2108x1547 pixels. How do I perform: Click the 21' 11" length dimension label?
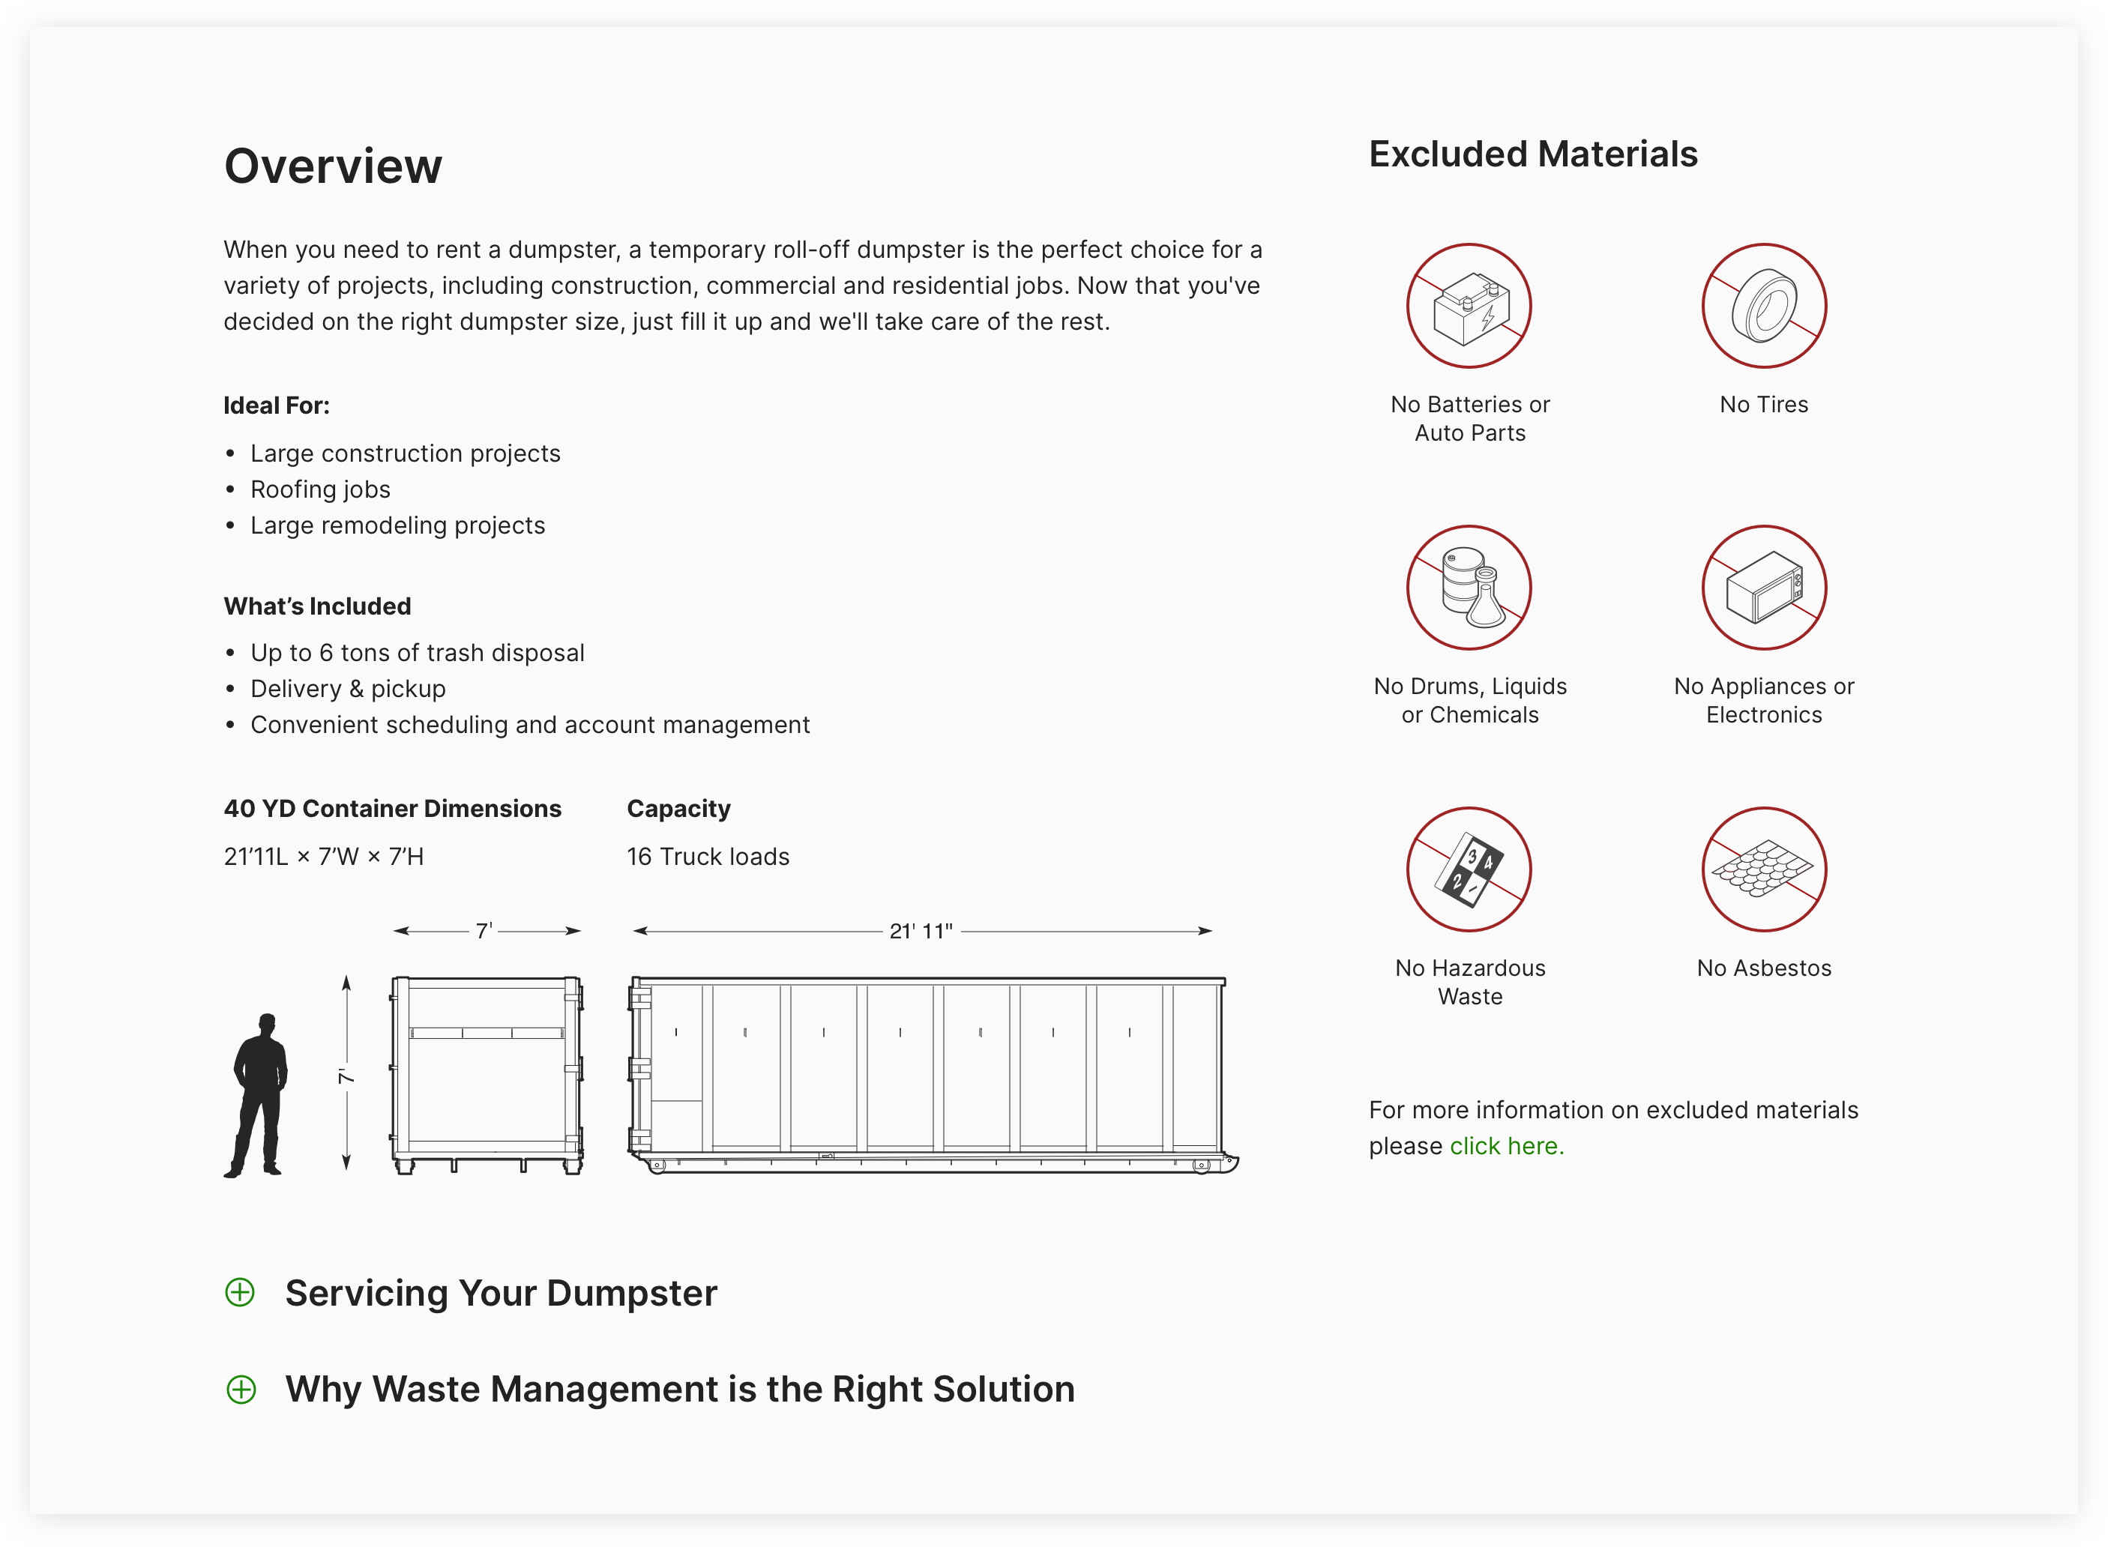[920, 932]
